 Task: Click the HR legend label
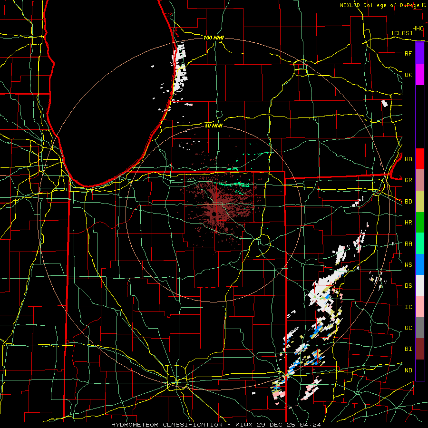coord(408,223)
